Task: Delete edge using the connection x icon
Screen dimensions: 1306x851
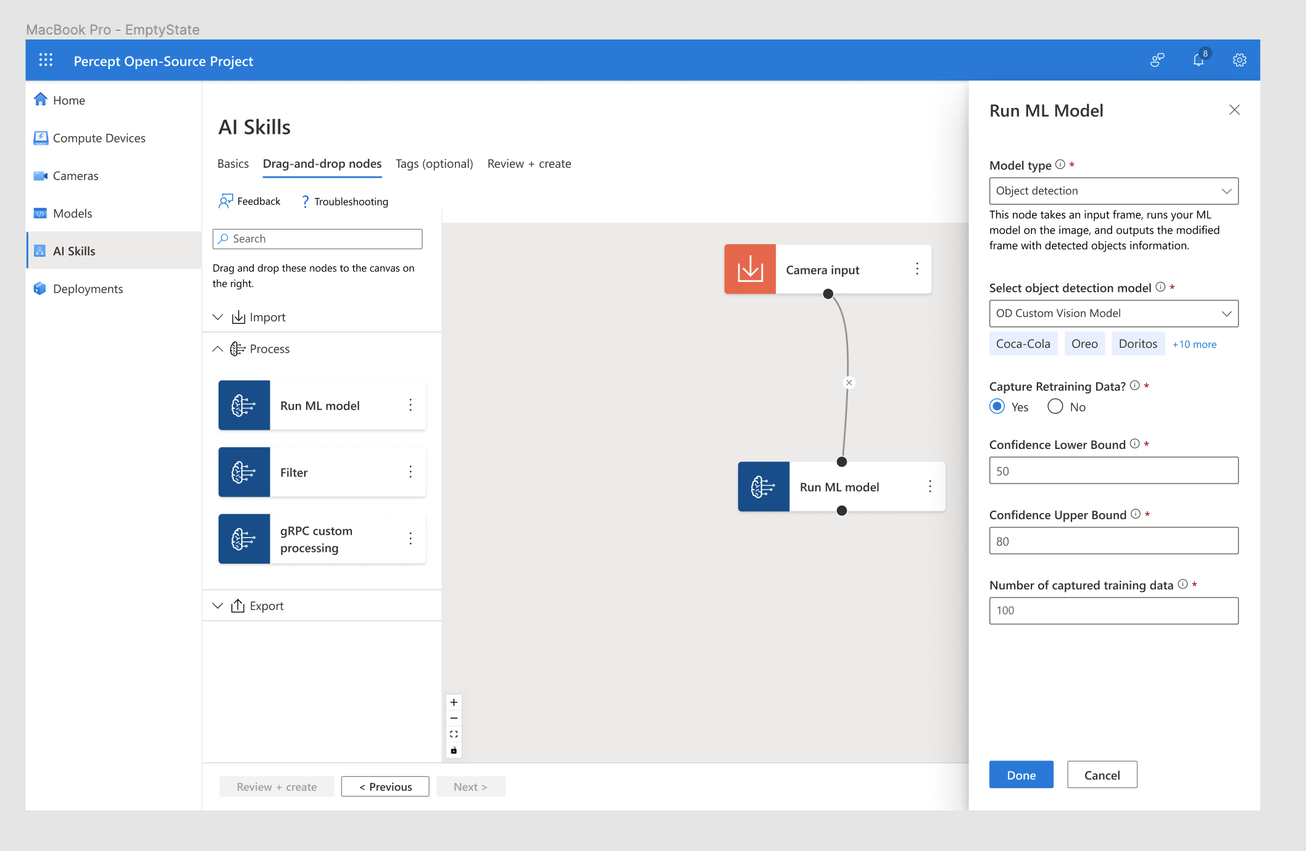Action: (x=849, y=382)
